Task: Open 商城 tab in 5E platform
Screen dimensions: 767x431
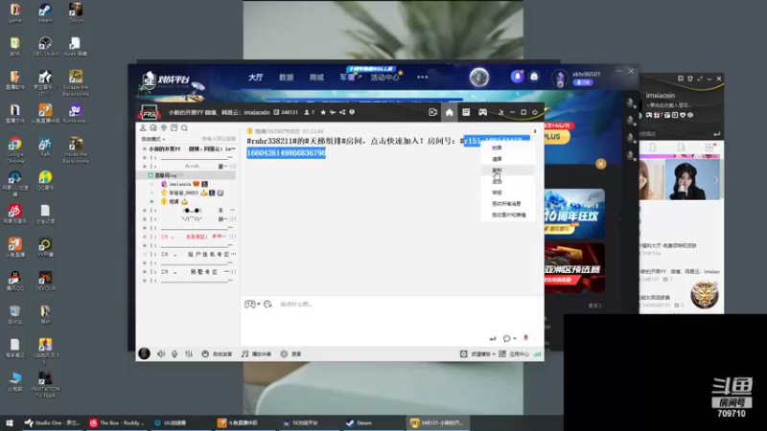Action: (316, 78)
